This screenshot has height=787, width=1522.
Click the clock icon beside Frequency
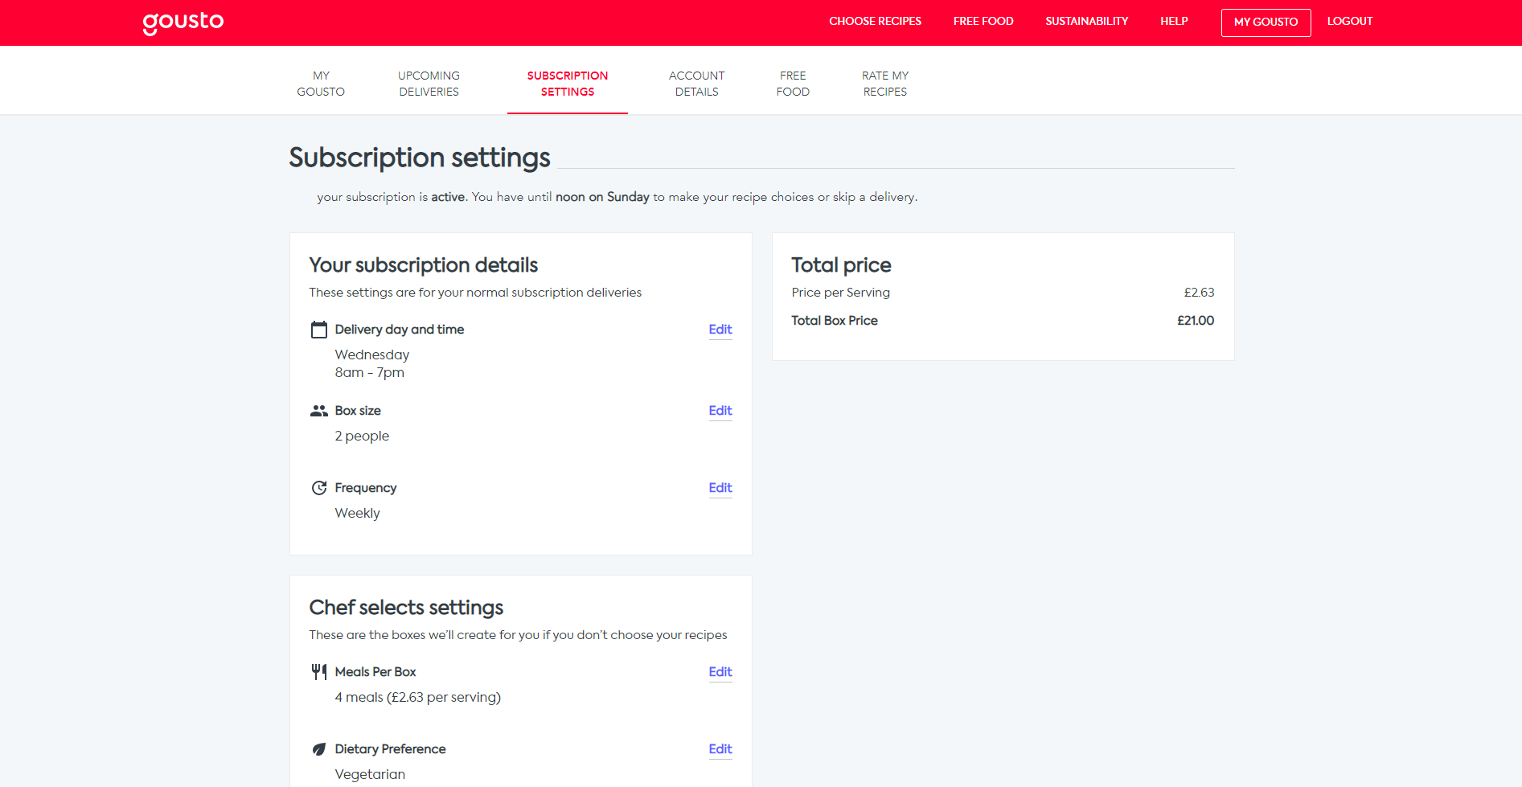tap(319, 488)
